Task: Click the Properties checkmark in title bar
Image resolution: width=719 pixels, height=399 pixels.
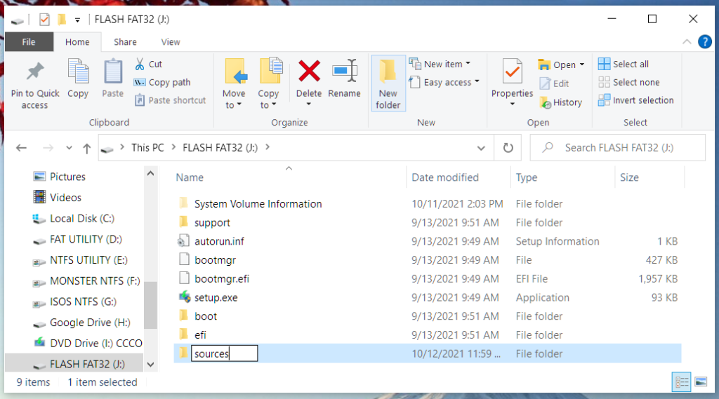Action: point(44,20)
